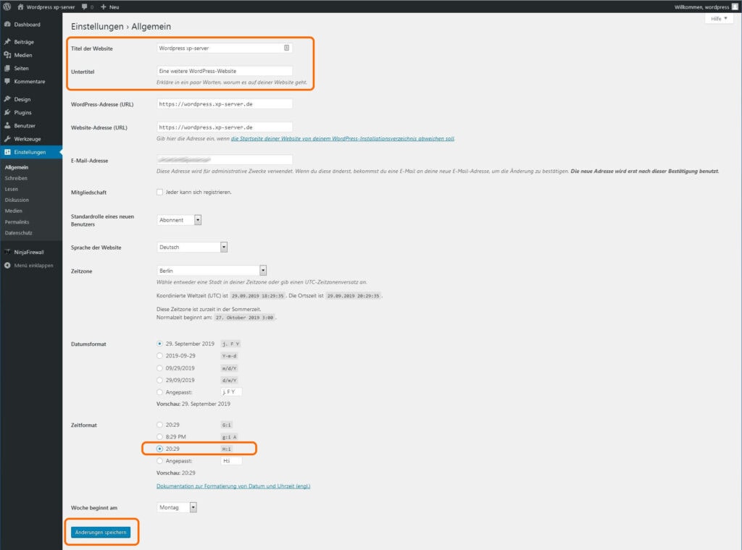Click the Dashboard gauge icon
The height and width of the screenshot is (550, 742).
pyautogui.click(x=7, y=24)
